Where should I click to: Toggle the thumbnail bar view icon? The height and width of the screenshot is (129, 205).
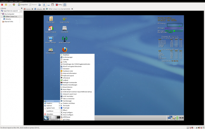pos(49,5)
